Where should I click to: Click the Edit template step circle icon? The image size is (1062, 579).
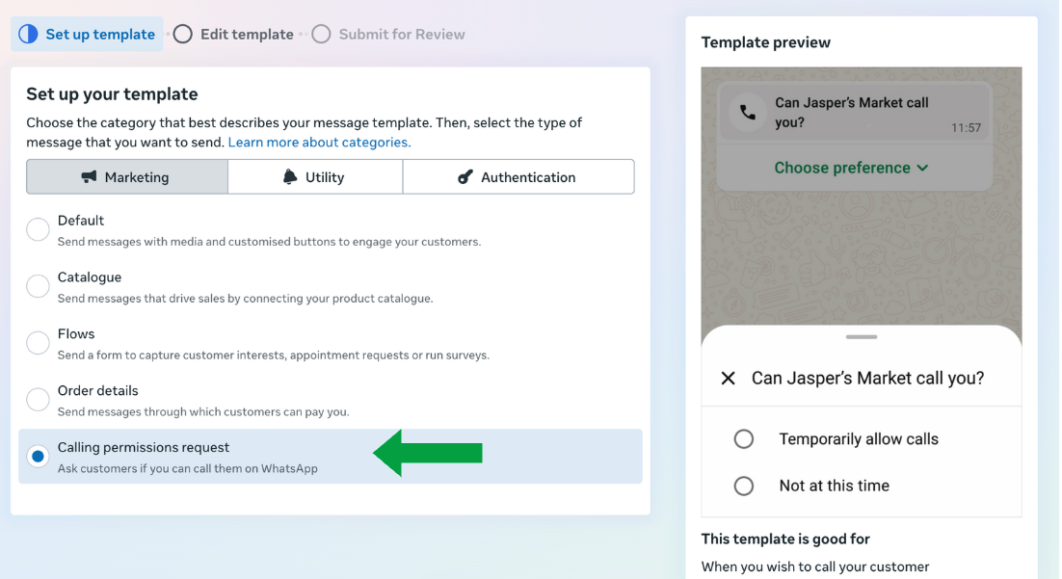183,34
